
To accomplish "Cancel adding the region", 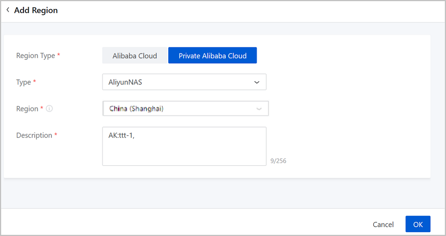I will point(383,225).
